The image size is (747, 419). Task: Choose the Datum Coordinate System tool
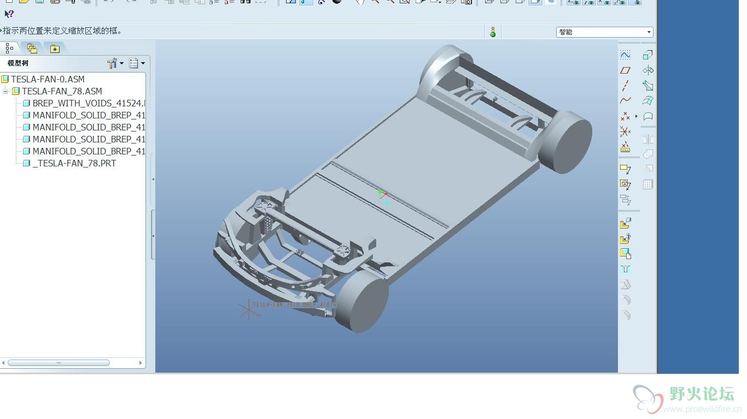pos(626,131)
